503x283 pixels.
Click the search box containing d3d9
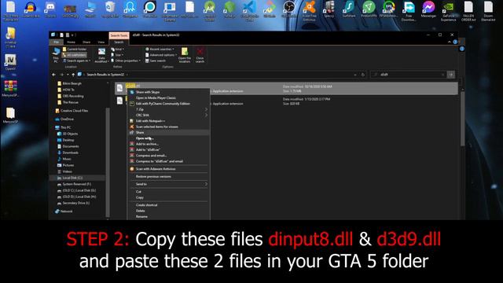[408, 75]
